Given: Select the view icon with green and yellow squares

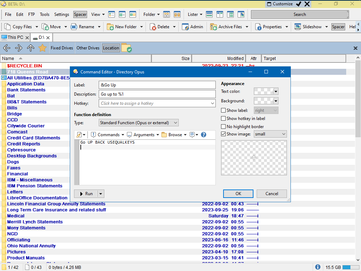Looking at the screenshot, I should coord(133,14).
